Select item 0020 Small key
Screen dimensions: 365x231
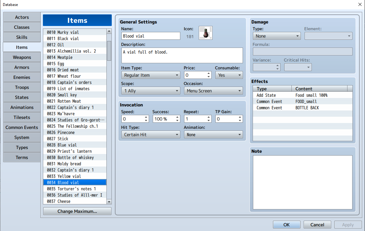point(75,95)
